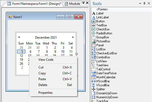Switch to the Module tab
Viewport: 152px width, 102px height.
pos(73,4)
